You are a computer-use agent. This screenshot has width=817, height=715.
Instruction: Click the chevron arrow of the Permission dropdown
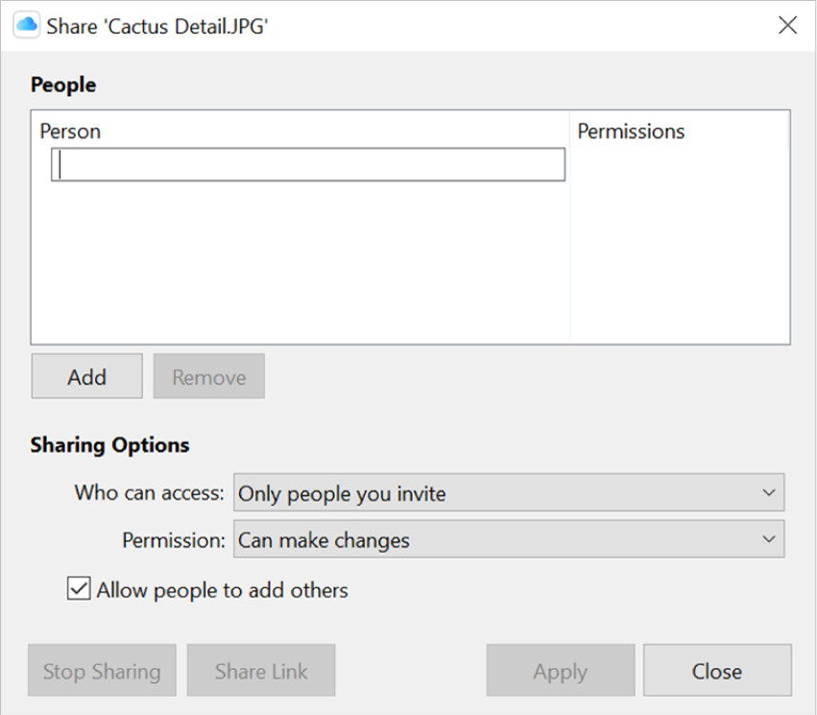tap(768, 539)
